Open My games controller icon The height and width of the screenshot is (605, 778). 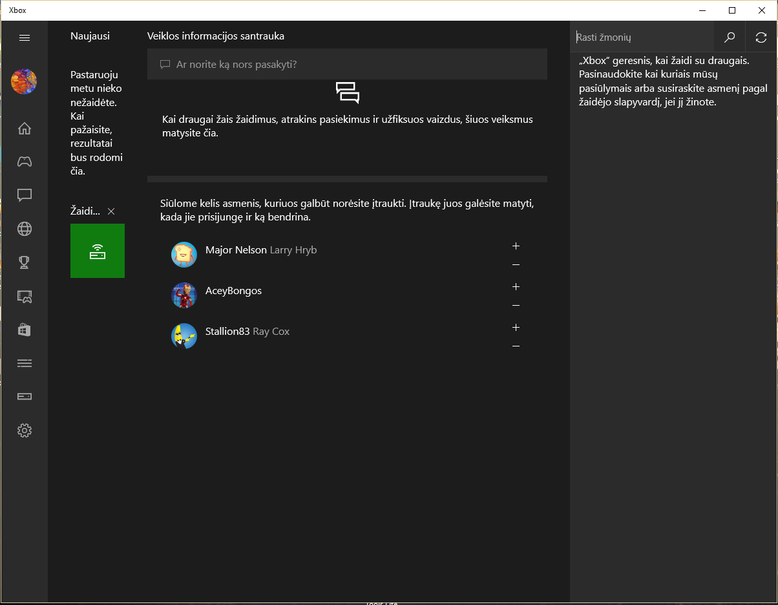(x=25, y=162)
